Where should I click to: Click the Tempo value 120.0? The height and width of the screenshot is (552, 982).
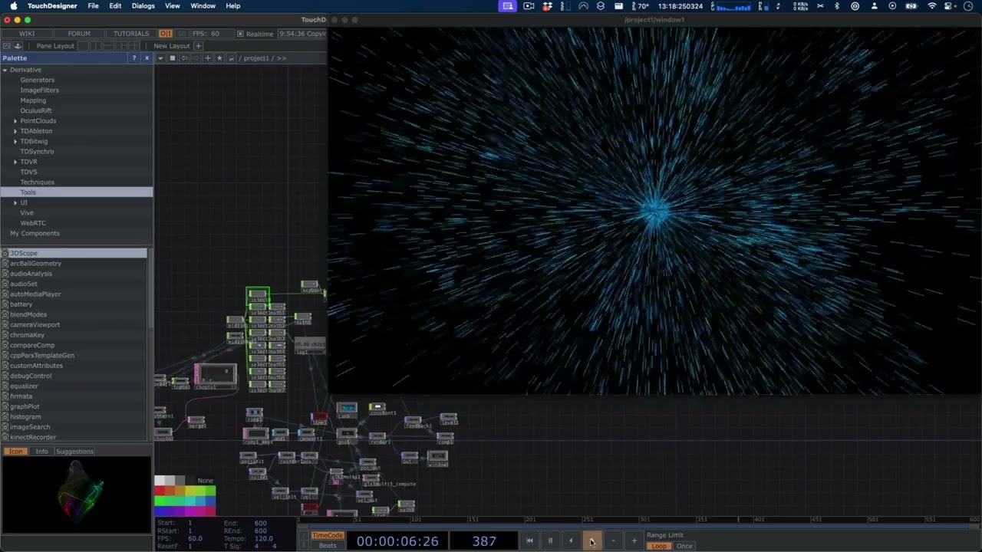point(264,538)
